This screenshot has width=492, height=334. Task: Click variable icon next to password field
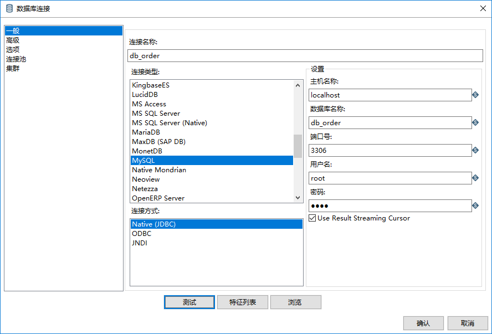[x=475, y=205]
